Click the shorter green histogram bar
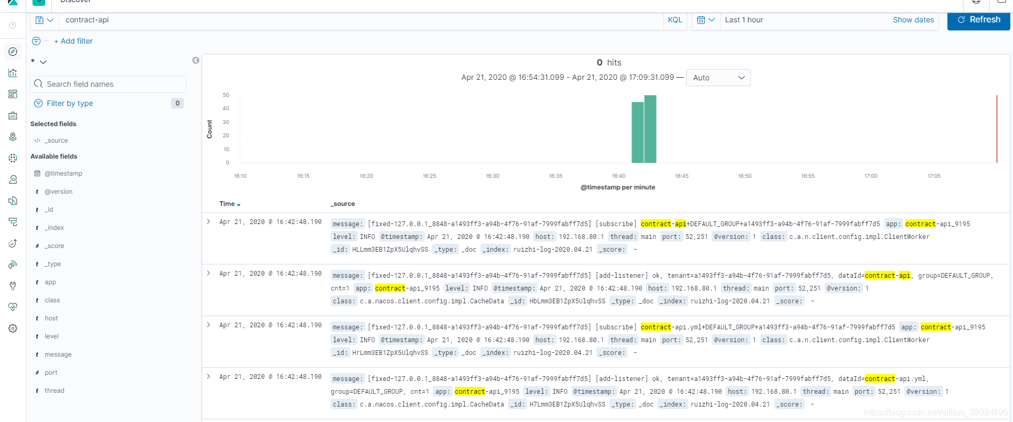The height and width of the screenshot is (422, 1013). coord(638,133)
